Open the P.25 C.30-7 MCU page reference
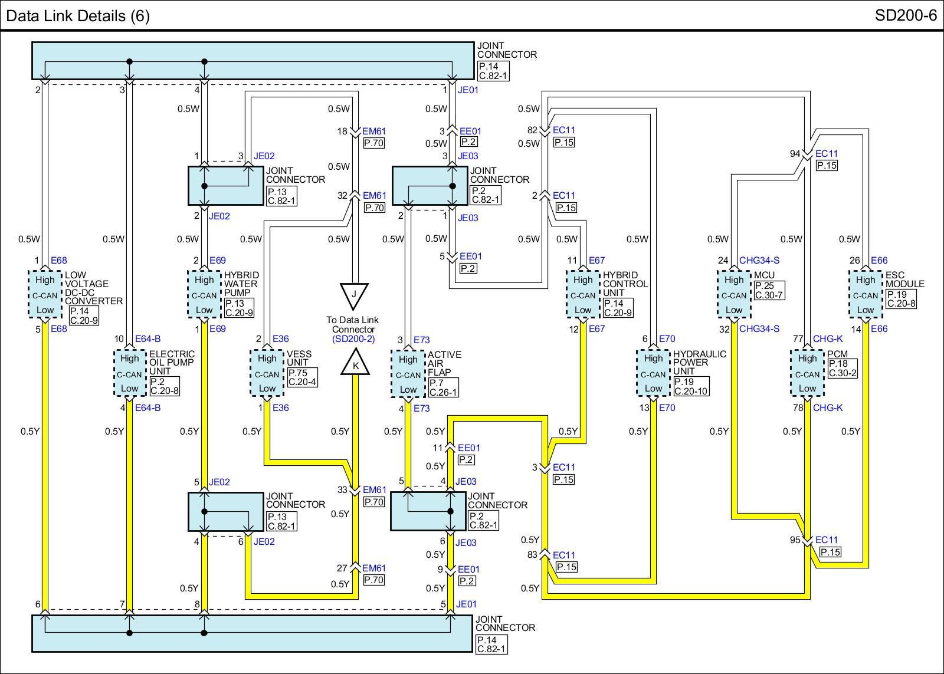The width and height of the screenshot is (944, 674). pos(769,290)
